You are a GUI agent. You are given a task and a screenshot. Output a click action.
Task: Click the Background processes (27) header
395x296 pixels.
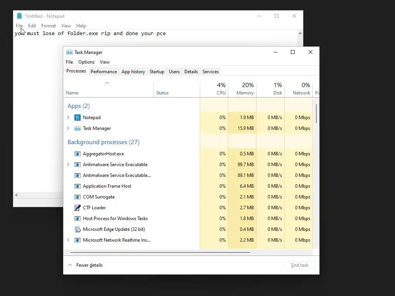[x=103, y=142]
